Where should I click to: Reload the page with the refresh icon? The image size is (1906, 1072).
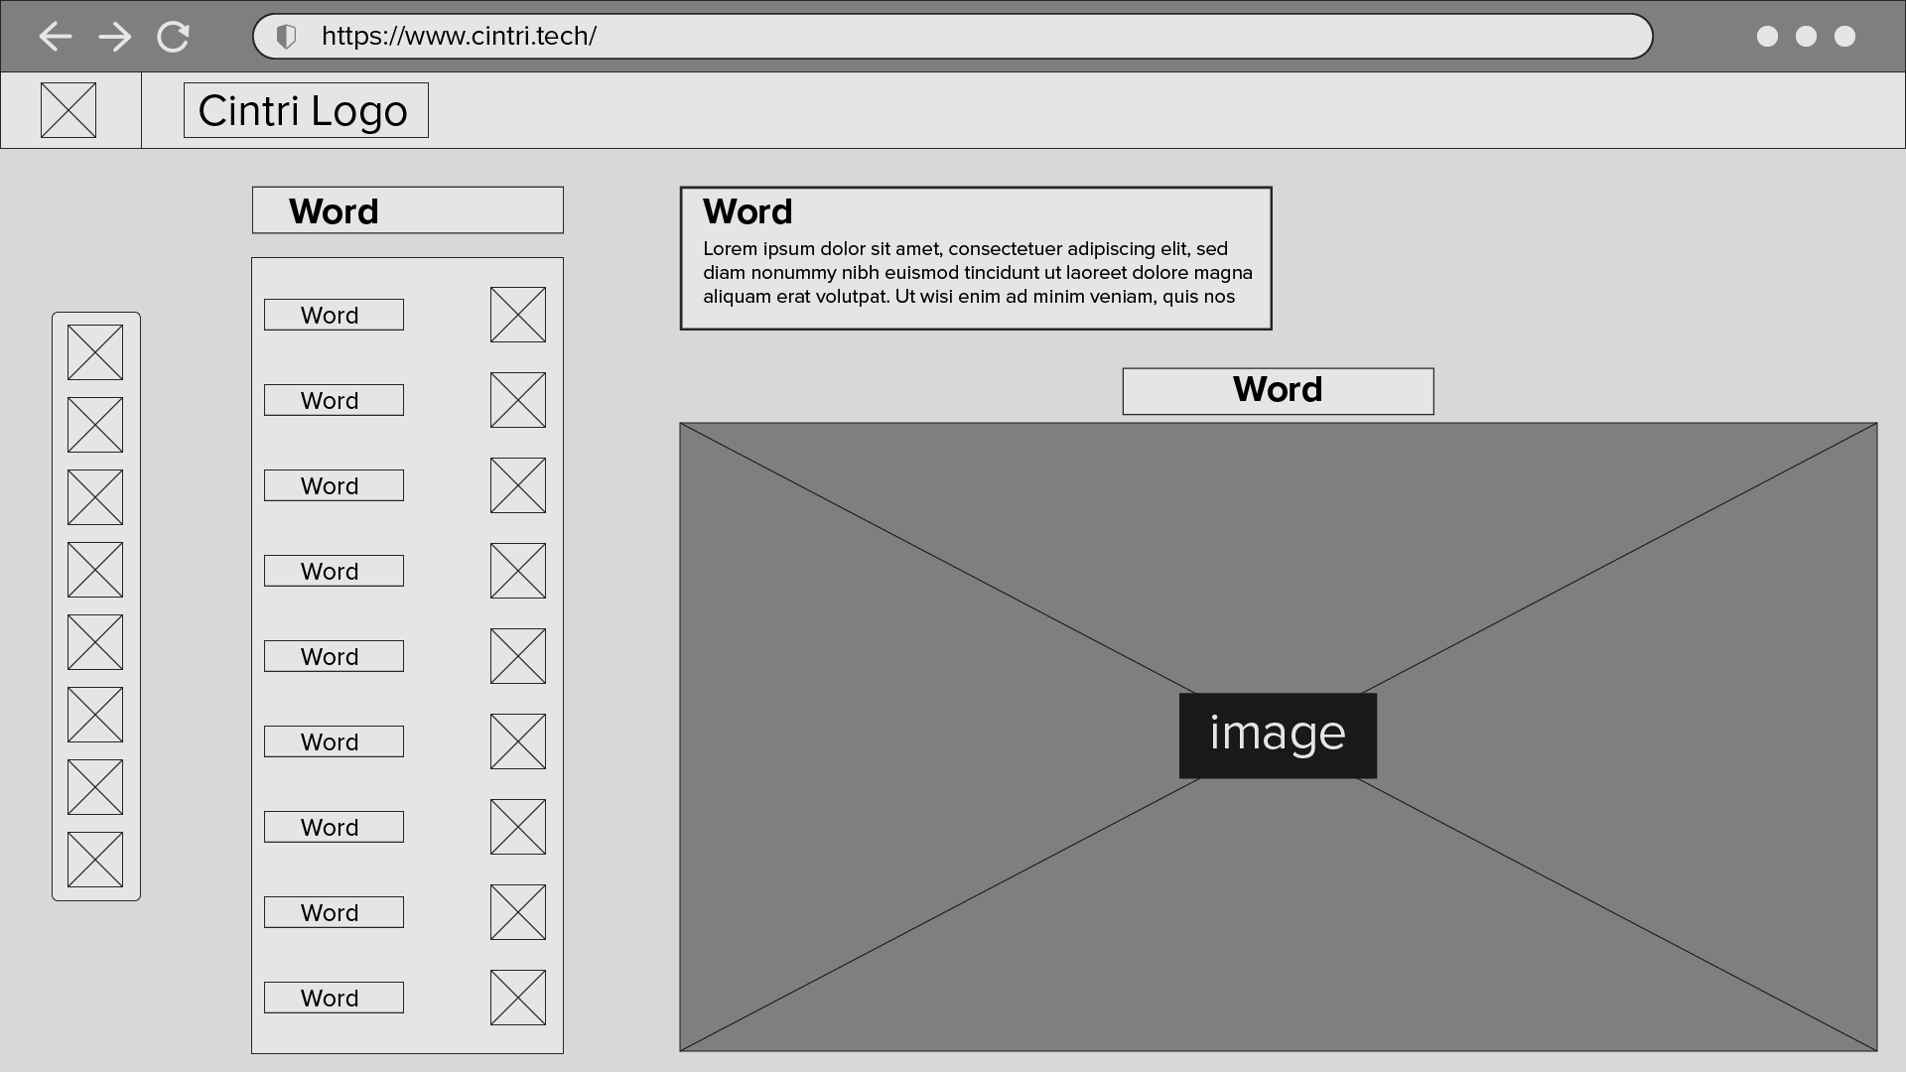point(174,37)
